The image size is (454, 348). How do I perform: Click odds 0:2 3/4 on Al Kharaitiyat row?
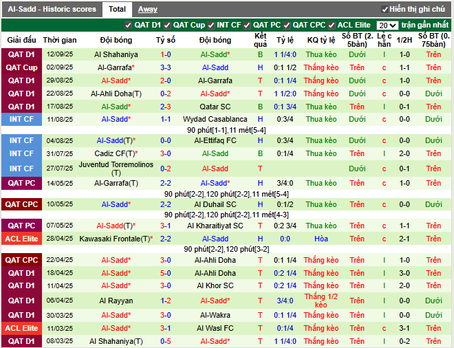[x=285, y=226]
